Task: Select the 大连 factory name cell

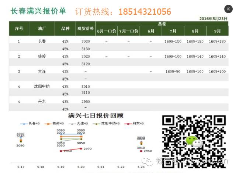Action: pyautogui.click(x=42, y=71)
